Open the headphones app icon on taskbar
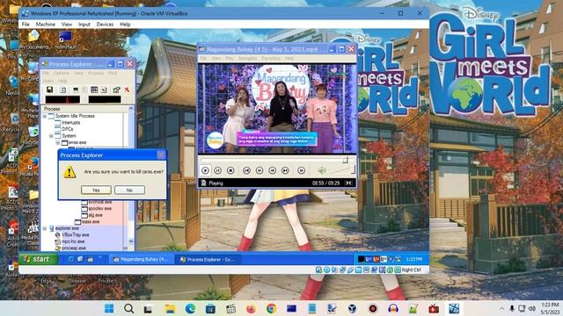563x316 pixels. click(393, 308)
